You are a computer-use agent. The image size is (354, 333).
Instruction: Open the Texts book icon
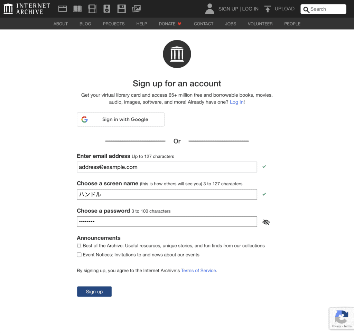tap(77, 9)
